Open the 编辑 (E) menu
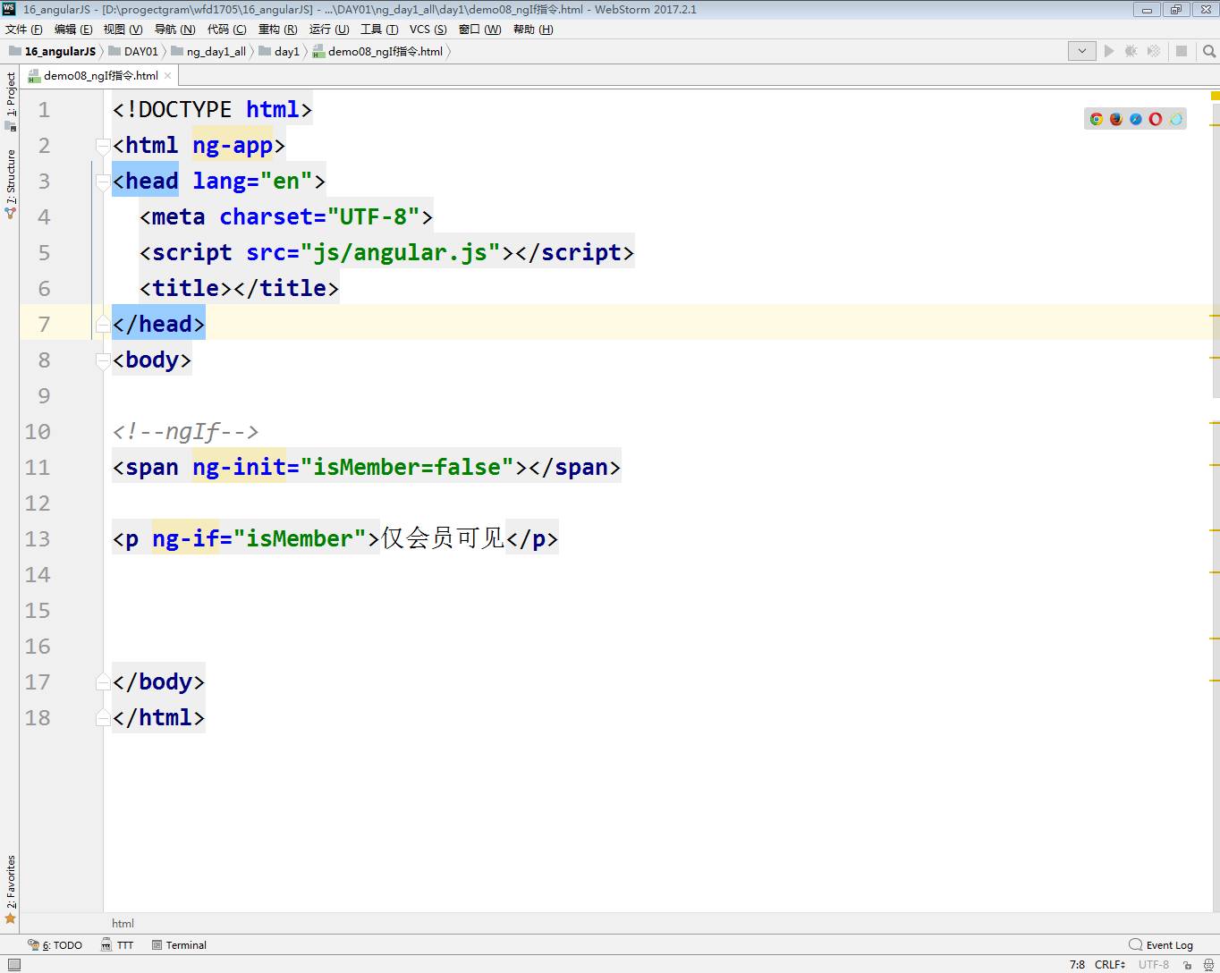 coord(73,30)
